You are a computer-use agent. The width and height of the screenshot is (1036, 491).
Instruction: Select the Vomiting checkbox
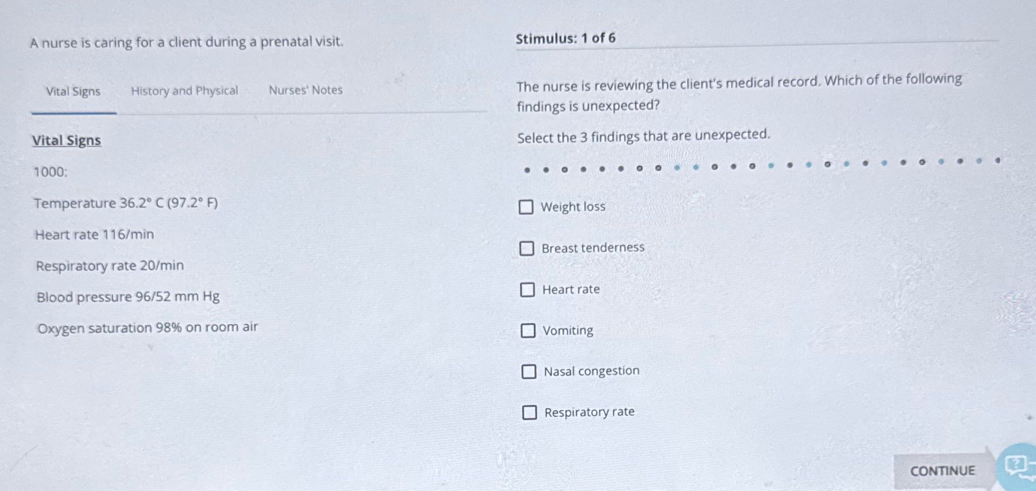pos(529,331)
